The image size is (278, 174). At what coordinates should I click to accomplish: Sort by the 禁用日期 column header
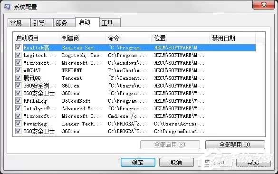pyautogui.click(x=232, y=38)
